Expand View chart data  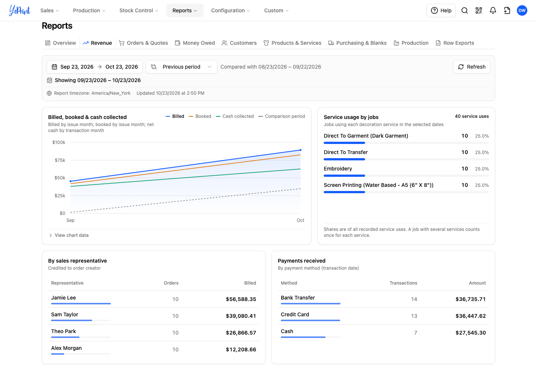tap(69, 235)
